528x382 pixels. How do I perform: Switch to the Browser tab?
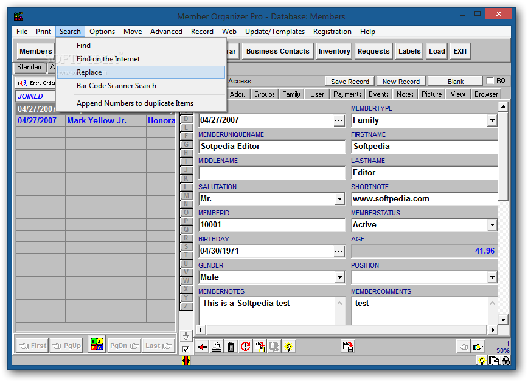pyautogui.click(x=486, y=94)
